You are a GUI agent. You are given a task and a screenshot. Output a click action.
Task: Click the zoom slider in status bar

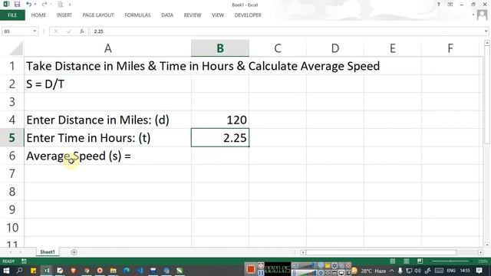coord(450,261)
